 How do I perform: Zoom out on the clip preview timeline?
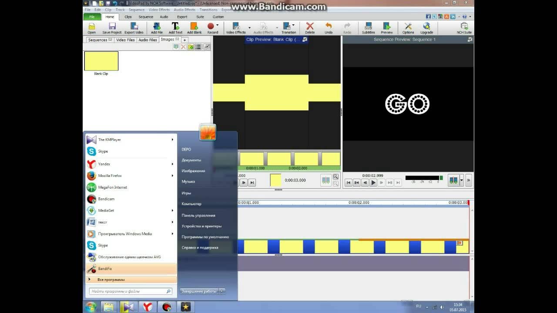coord(336,183)
